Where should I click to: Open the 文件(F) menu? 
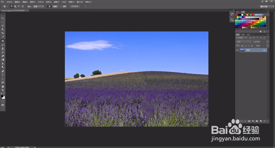click(9, 2)
